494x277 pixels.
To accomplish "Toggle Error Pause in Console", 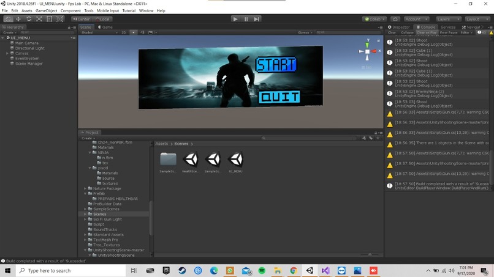I will 448,32.
